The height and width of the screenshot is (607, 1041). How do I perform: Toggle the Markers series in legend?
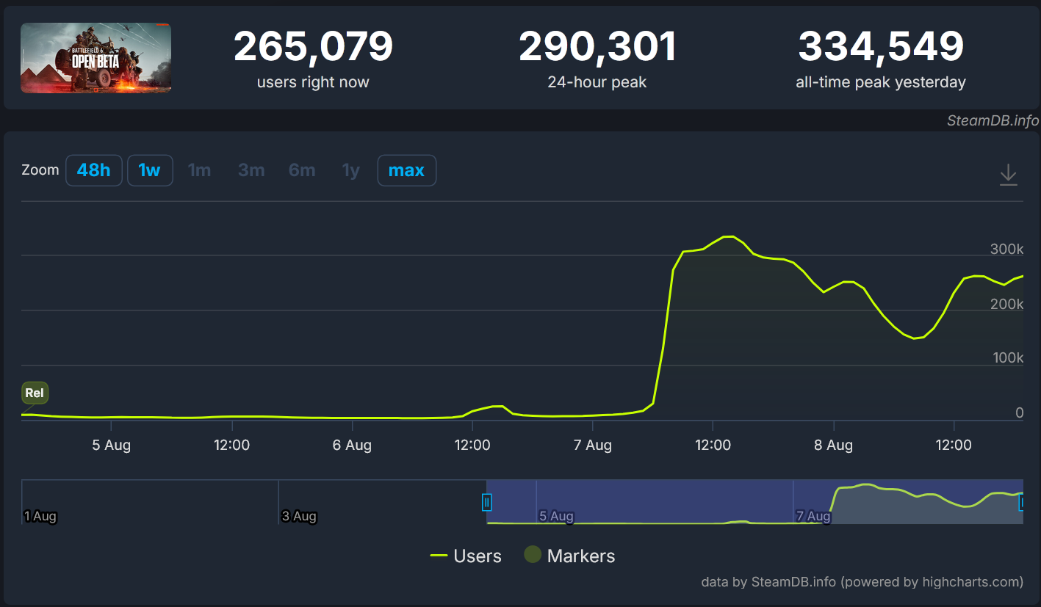(x=569, y=556)
